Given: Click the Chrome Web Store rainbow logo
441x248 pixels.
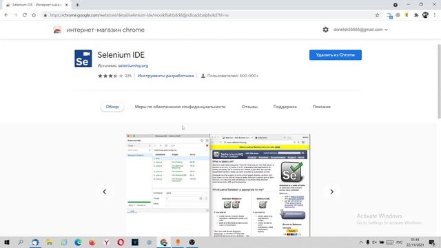Looking at the screenshot, I should click(57, 30).
